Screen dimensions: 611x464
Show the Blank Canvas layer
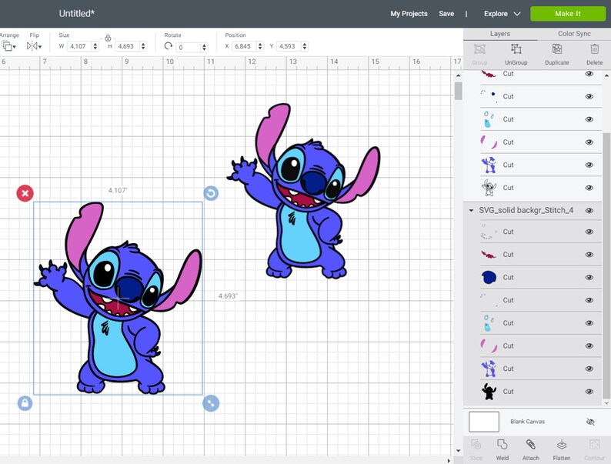(590, 422)
